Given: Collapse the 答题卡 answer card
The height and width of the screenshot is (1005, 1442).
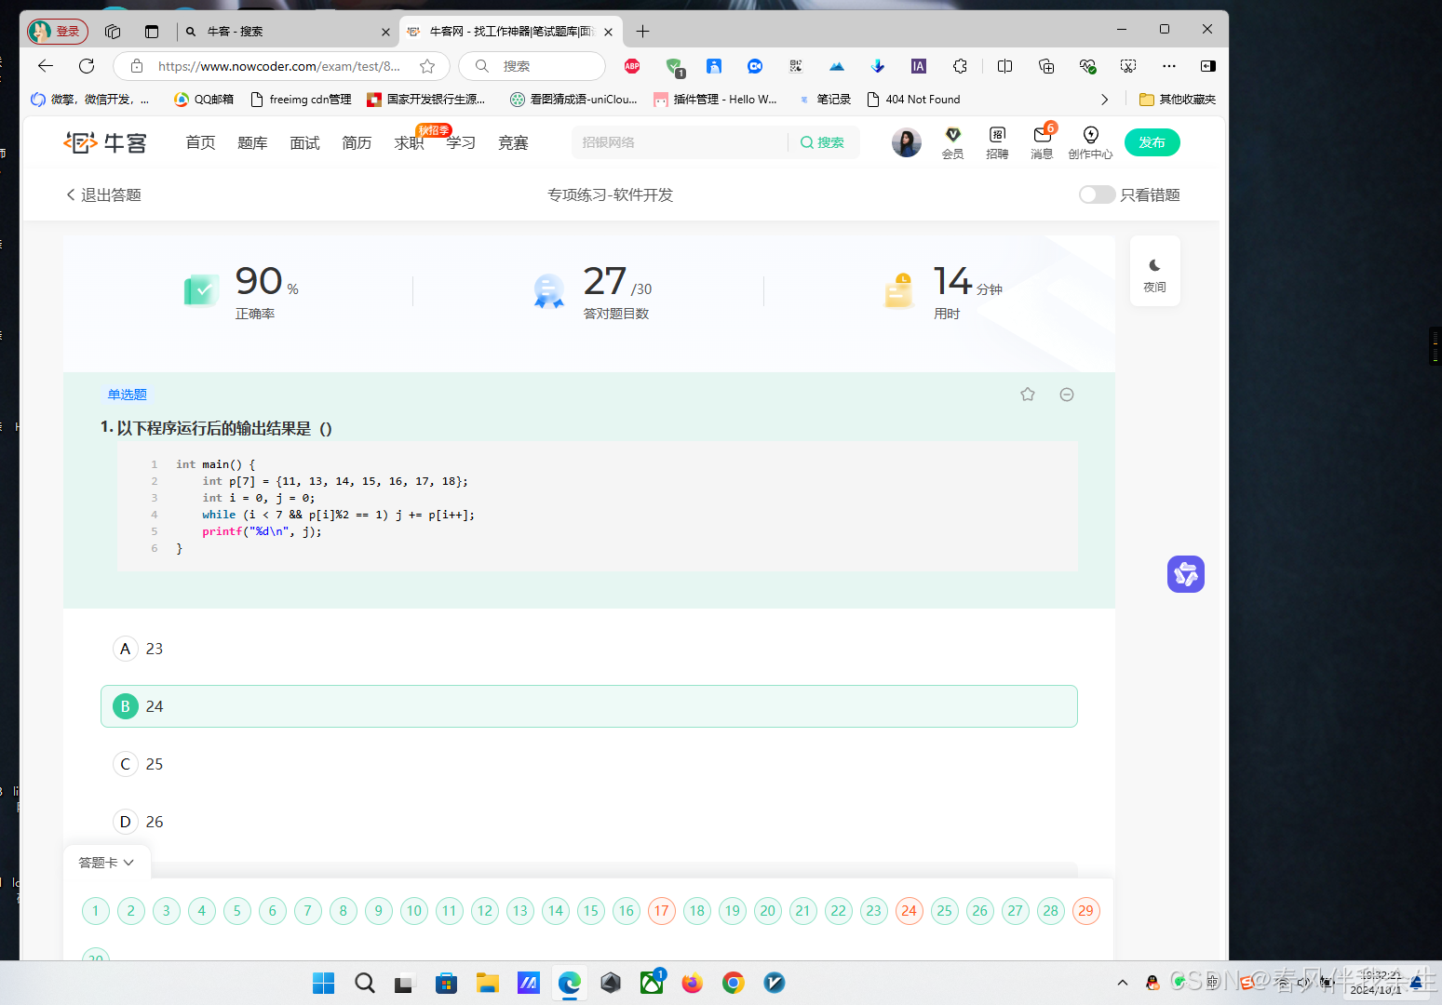Looking at the screenshot, I should click(x=106, y=863).
